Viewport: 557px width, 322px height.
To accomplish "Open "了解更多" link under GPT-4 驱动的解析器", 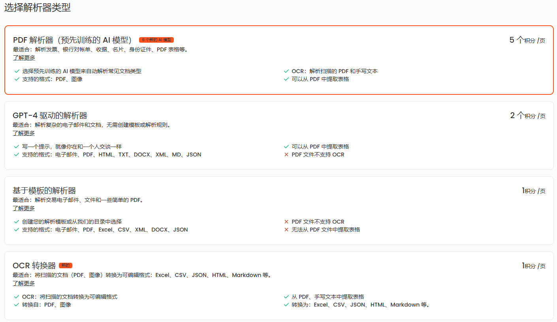I will tap(24, 133).
